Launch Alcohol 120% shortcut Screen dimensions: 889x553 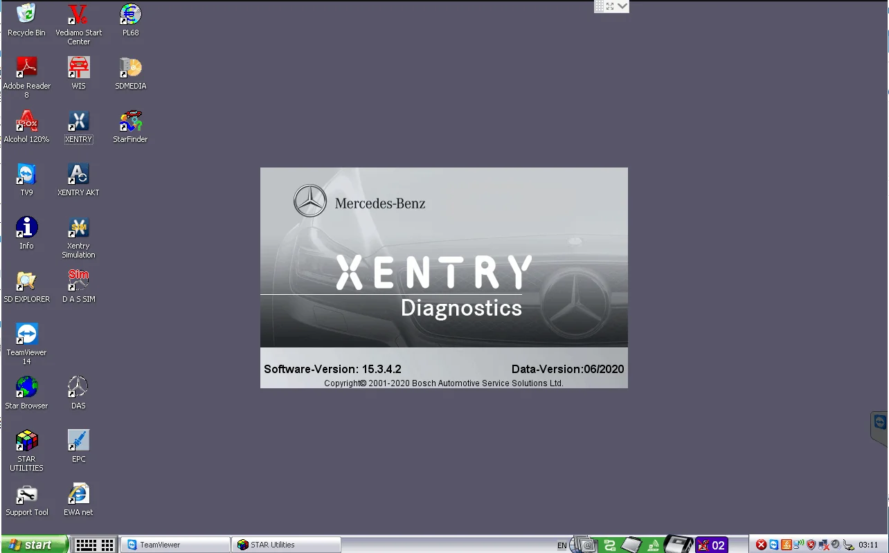pos(26,127)
